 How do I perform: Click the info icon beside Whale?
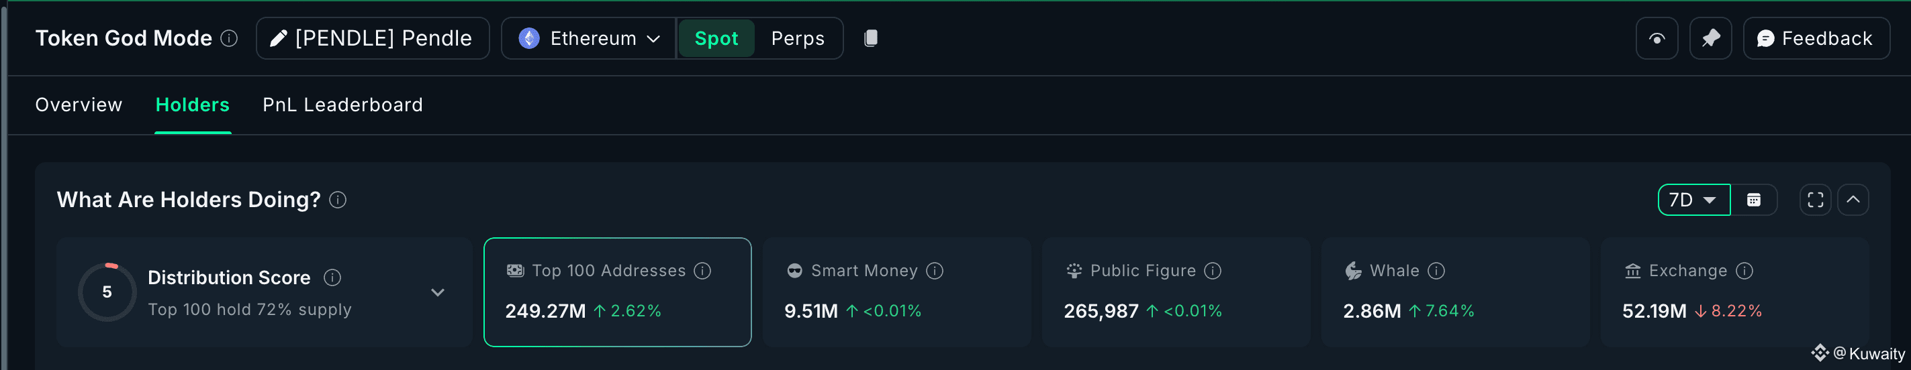pyautogui.click(x=1436, y=271)
